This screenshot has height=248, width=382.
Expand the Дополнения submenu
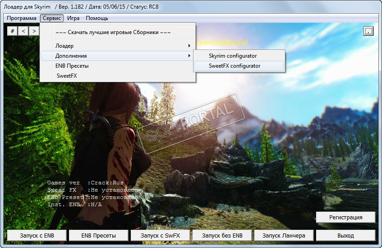pyautogui.click(x=118, y=56)
